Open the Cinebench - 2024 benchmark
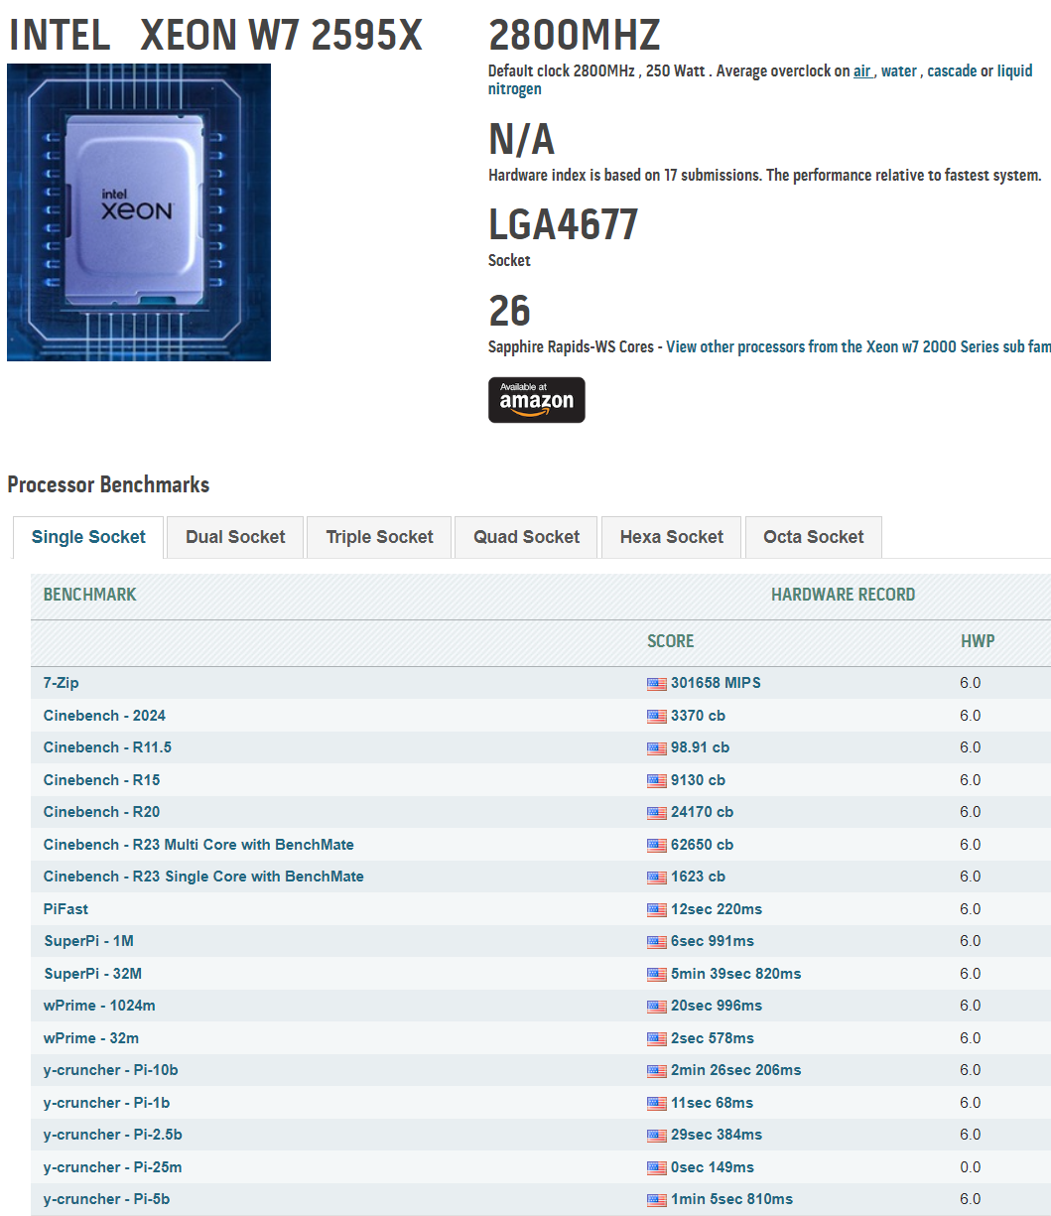The height and width of the screenshot is (1216, 1051). (x=104, y=716)
